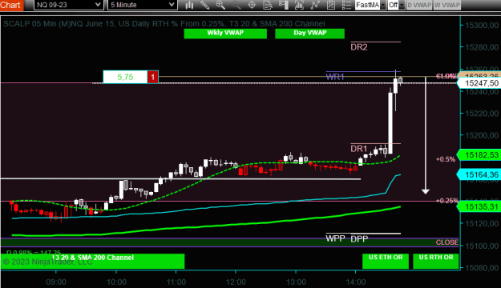This screenshot has width=501, height=288.
Task: Click the 15300,00 price axis label
Action: point(482,25)
